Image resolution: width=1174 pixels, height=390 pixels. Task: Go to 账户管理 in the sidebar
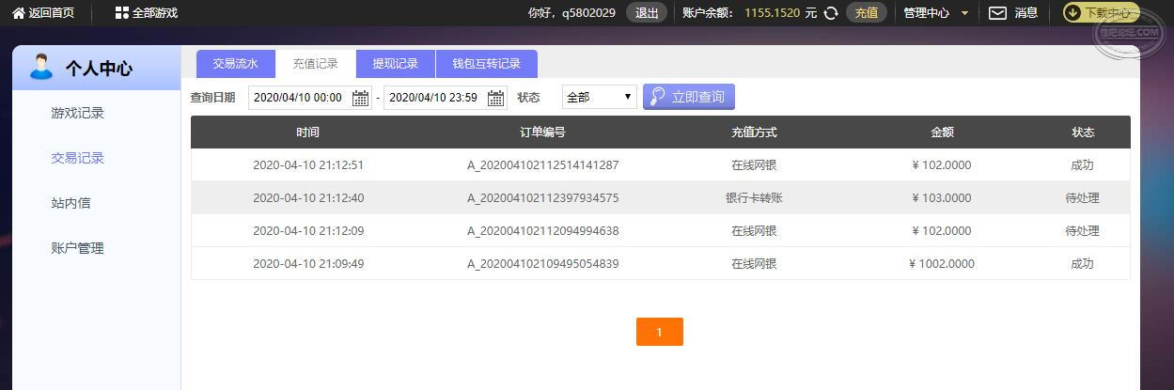tap(77, 248)
